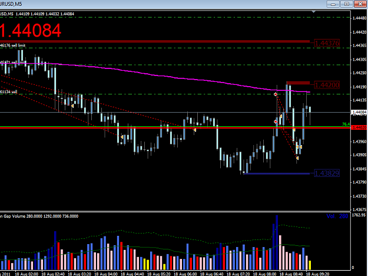Click the 1.43730 price axis label

pos(360,196)
